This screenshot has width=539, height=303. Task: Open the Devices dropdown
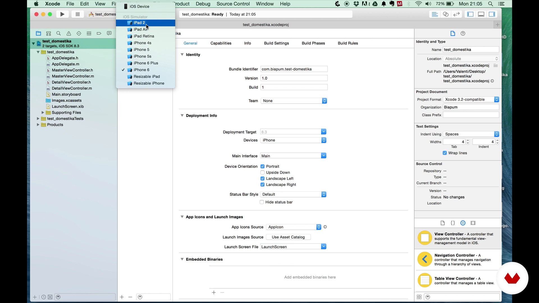click(x=293, y=140)
